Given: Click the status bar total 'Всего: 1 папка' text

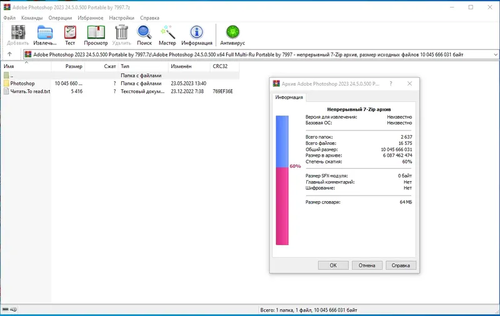Looking at the screenshot, I should (x=309, y=310).
